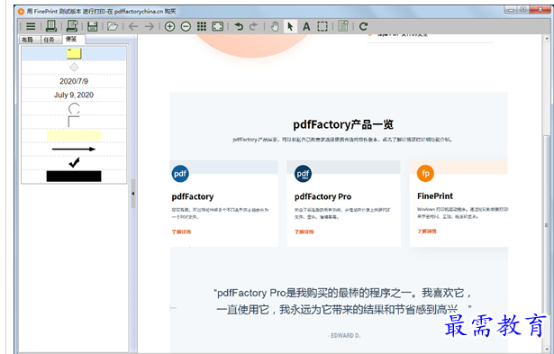
Task: Select the light yellow highlight swatch
Action: point(74,135)
